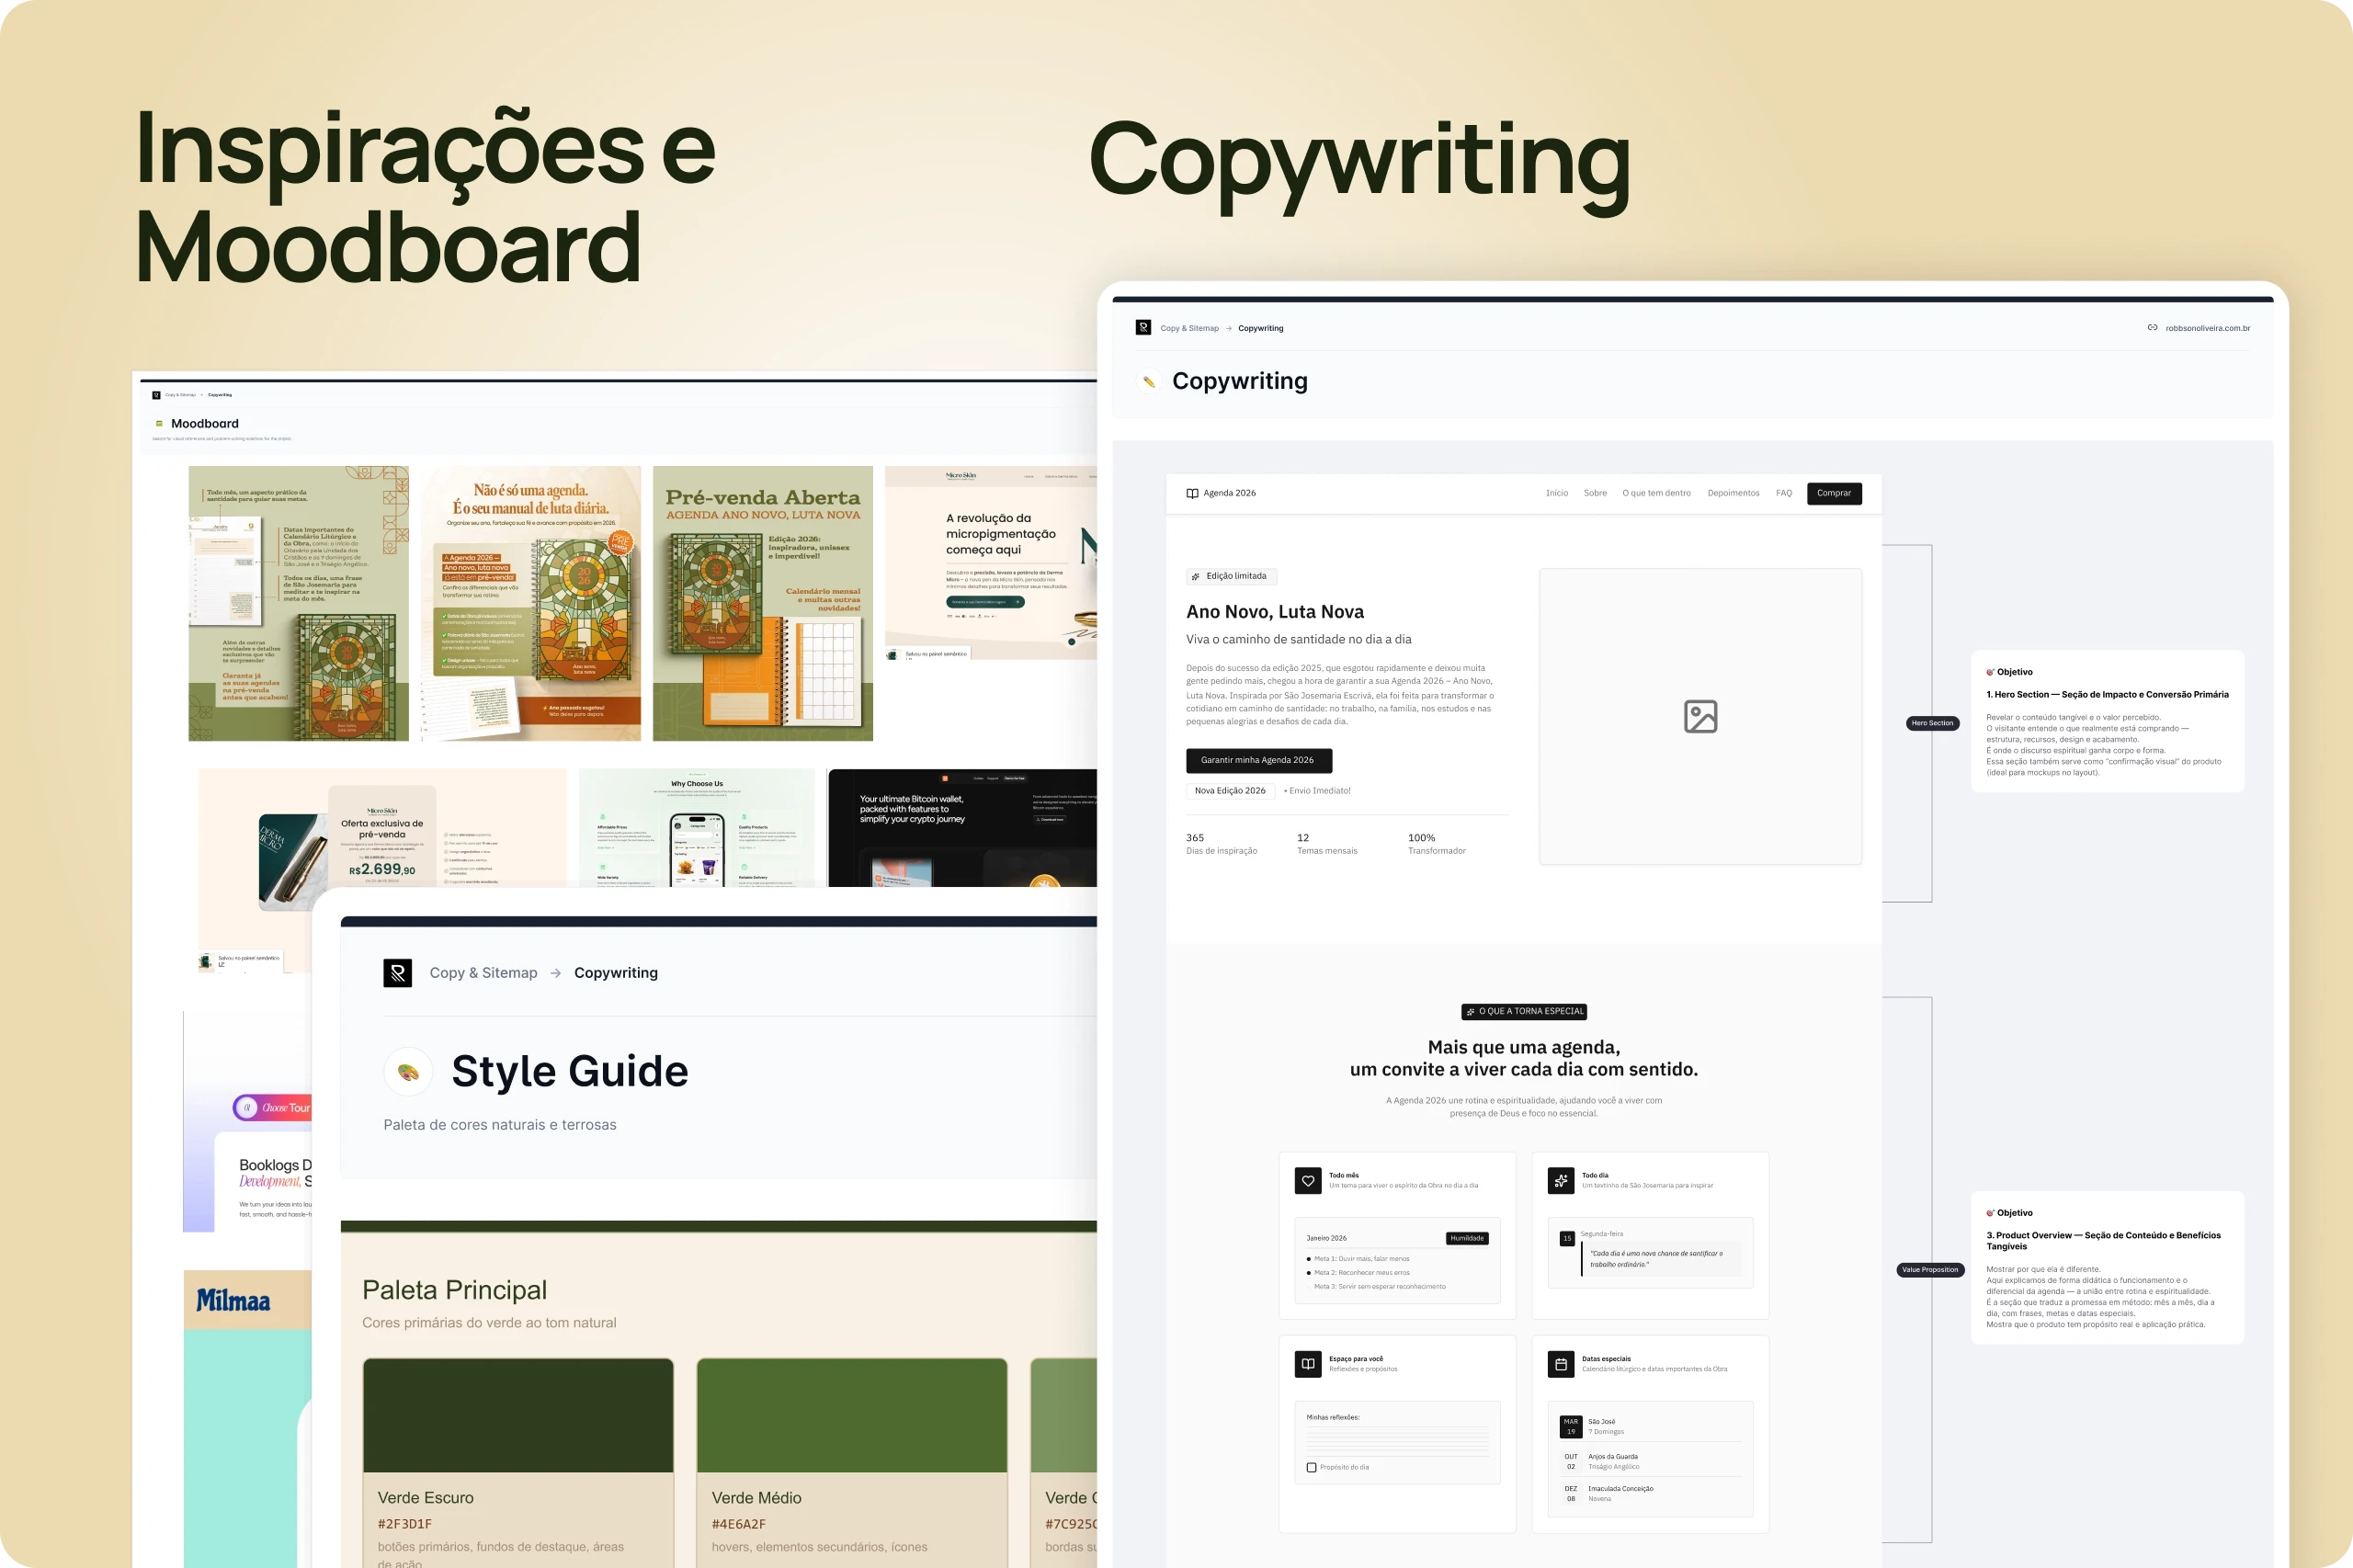Click the link icon beside robbsonoliveira.com.br

tap(2152, 327)
